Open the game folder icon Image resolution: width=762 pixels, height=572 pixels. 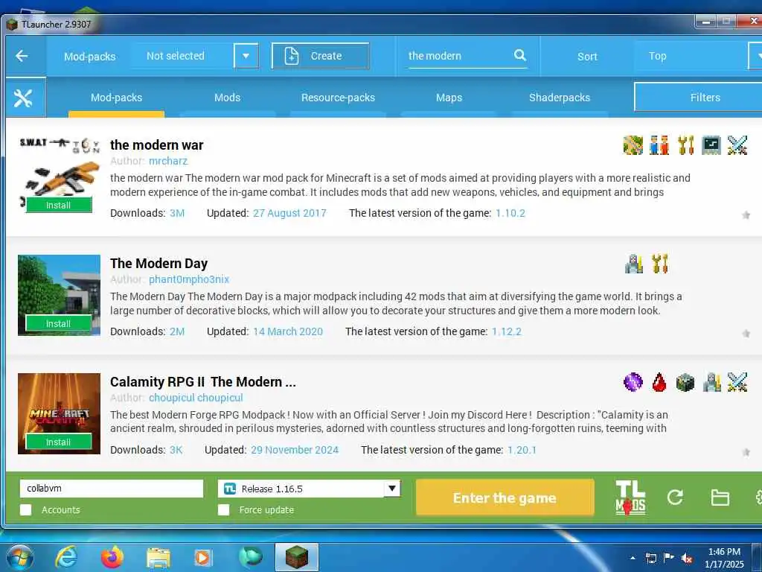coord(720,498)
